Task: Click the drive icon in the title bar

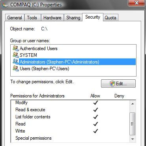Action: pyautogui.click(x=4, y=6)
